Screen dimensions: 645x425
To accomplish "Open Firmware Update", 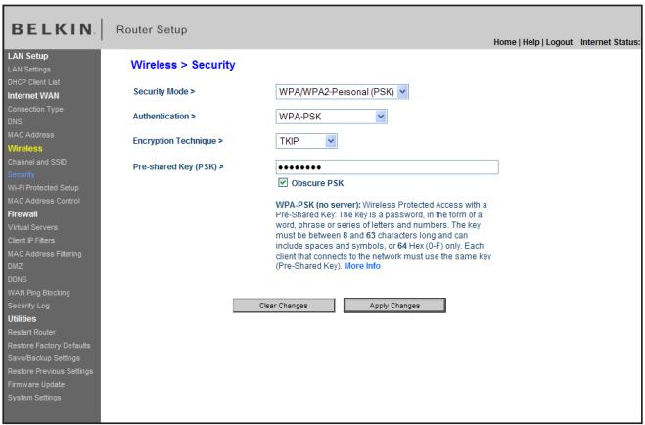I will (36, 384).
